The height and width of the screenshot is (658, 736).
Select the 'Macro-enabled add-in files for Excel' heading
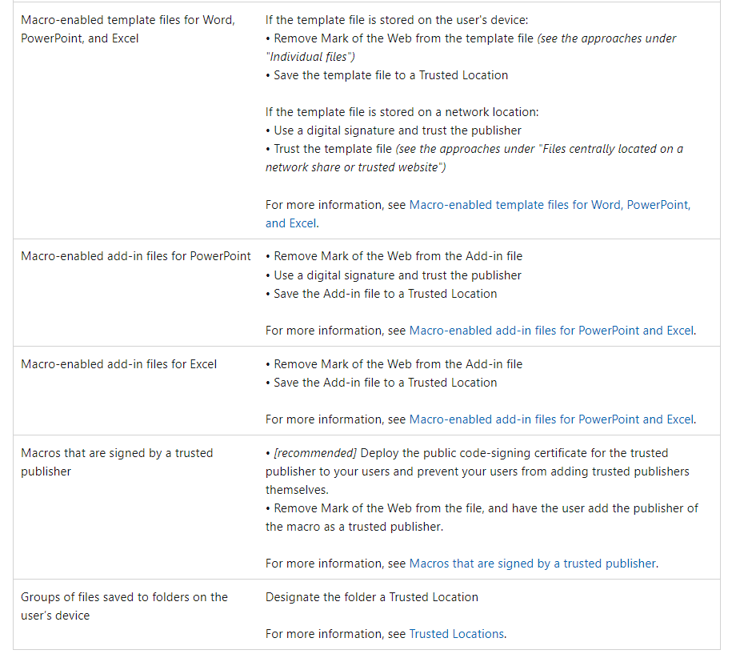click(x=118, y=364)
